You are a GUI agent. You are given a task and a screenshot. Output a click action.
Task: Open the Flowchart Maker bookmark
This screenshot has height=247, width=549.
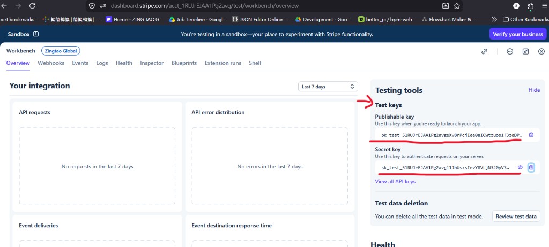449,20
